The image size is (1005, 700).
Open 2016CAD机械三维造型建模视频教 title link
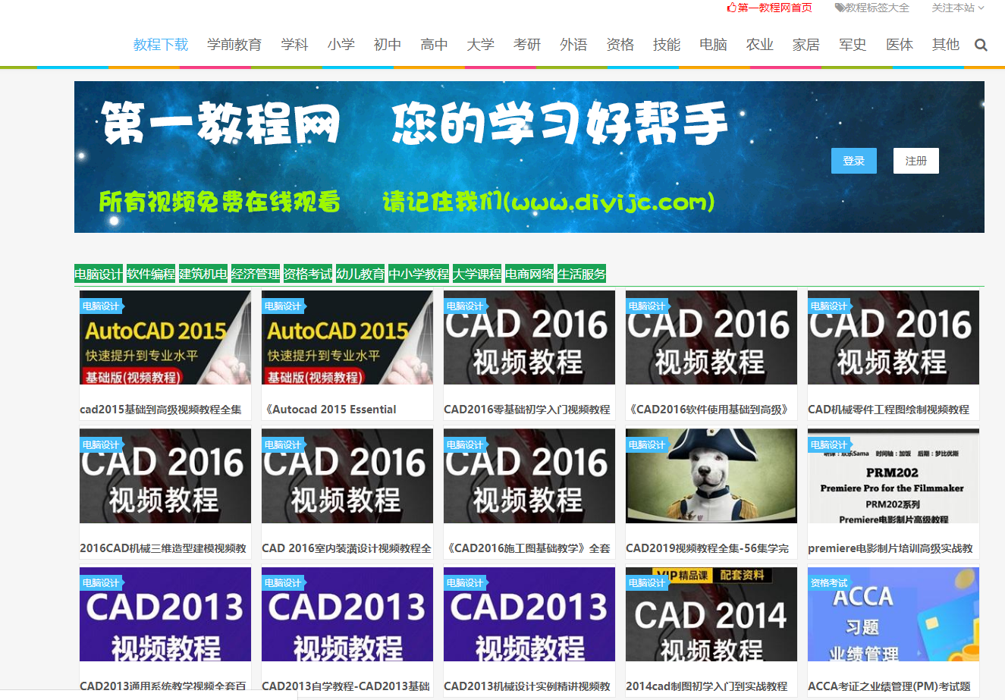click(x=163, y=548)
